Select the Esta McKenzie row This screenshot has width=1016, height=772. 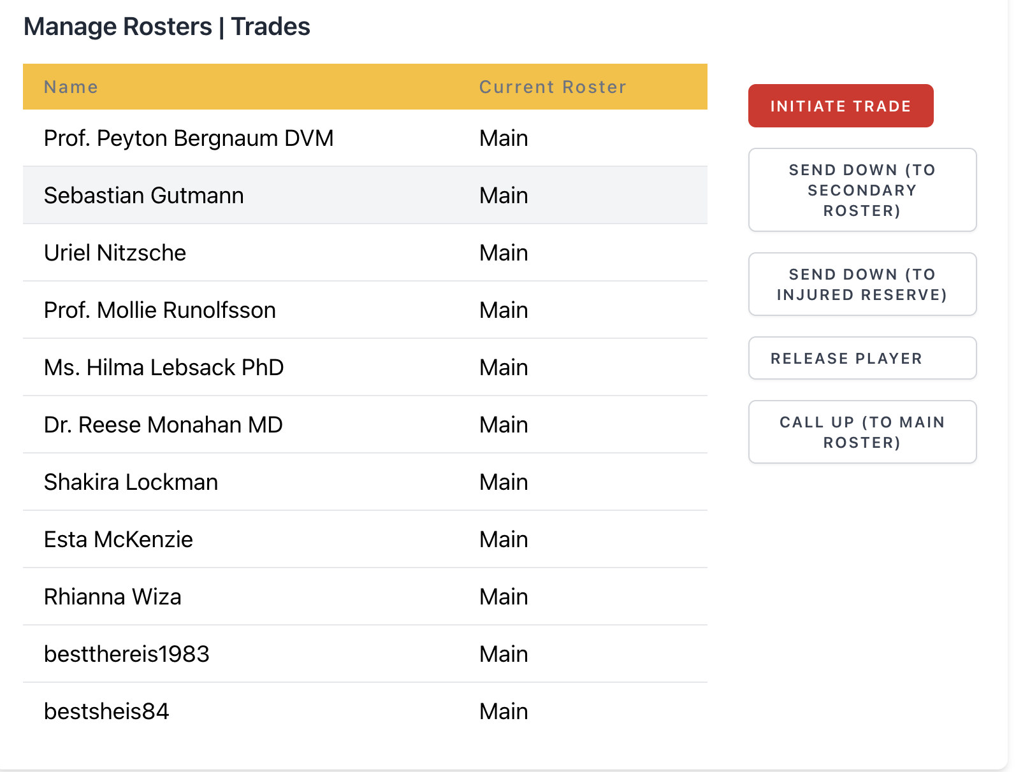[119, 540]
